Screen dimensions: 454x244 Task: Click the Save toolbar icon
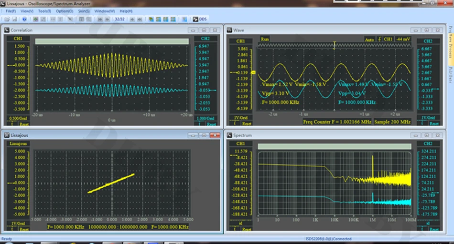pyautogui.click(x=14, y=19)
